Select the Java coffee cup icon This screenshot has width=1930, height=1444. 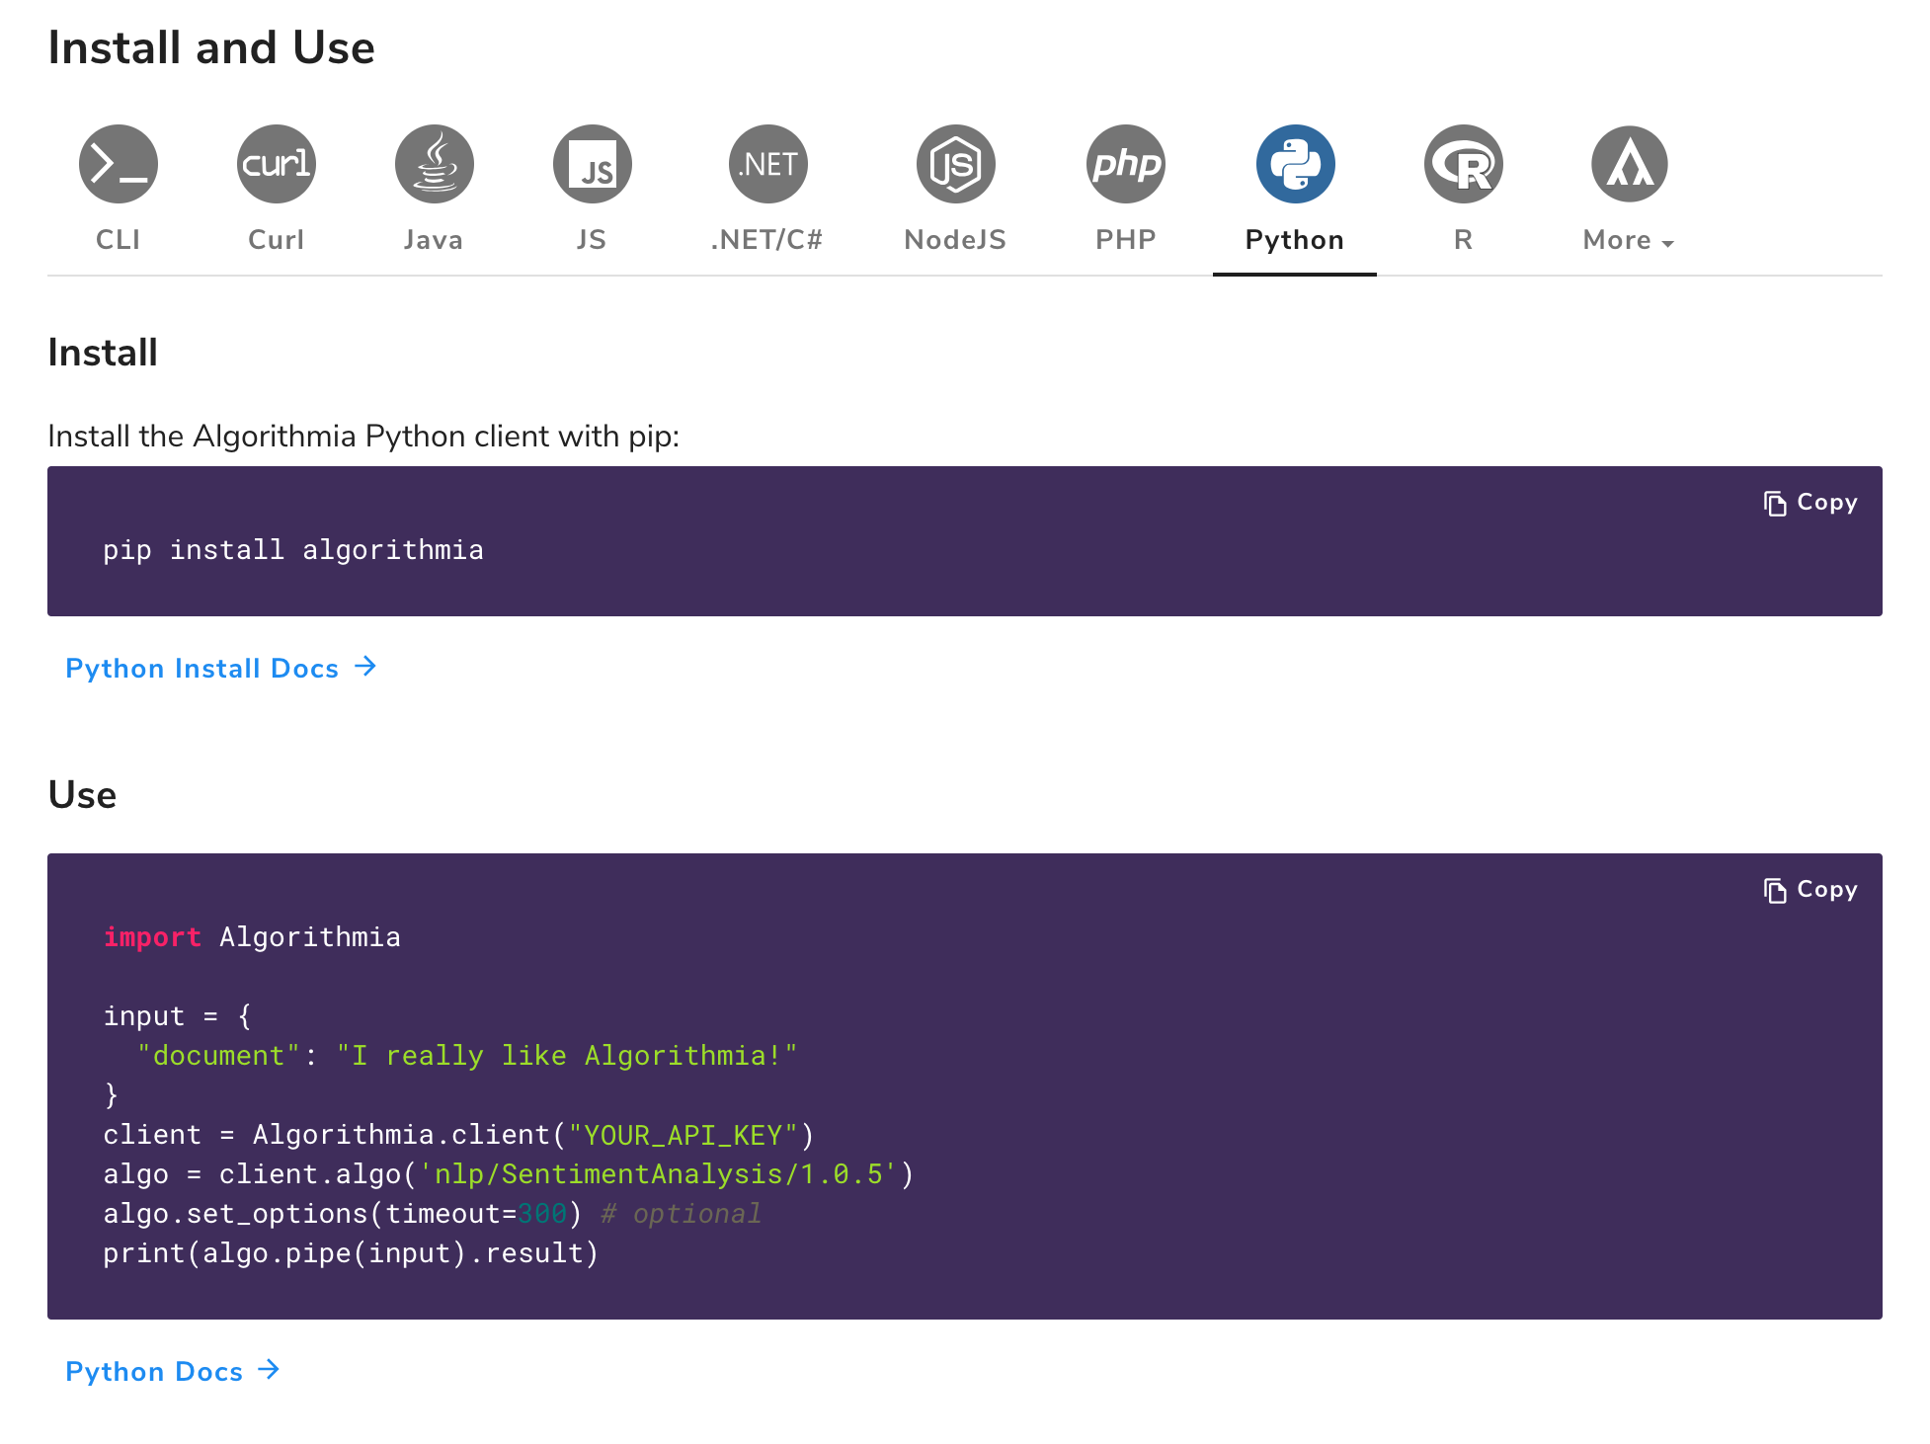pos(434,164)
